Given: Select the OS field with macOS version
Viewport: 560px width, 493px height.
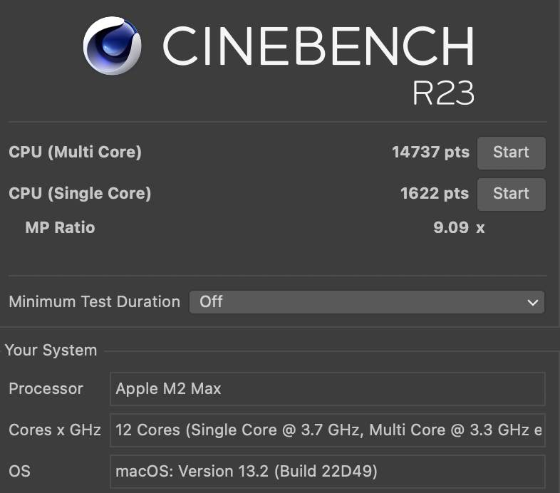Looking at the screenshot, I should [328, 471].
